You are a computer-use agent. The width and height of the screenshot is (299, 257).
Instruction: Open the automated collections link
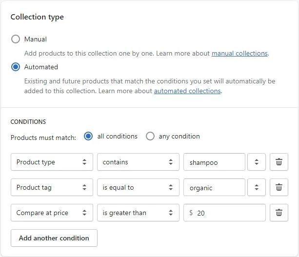(x=187, y=91)
